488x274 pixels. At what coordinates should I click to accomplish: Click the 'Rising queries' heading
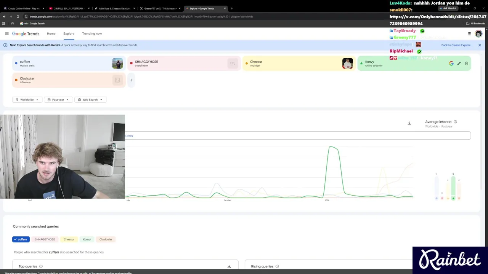click(262, 266)
